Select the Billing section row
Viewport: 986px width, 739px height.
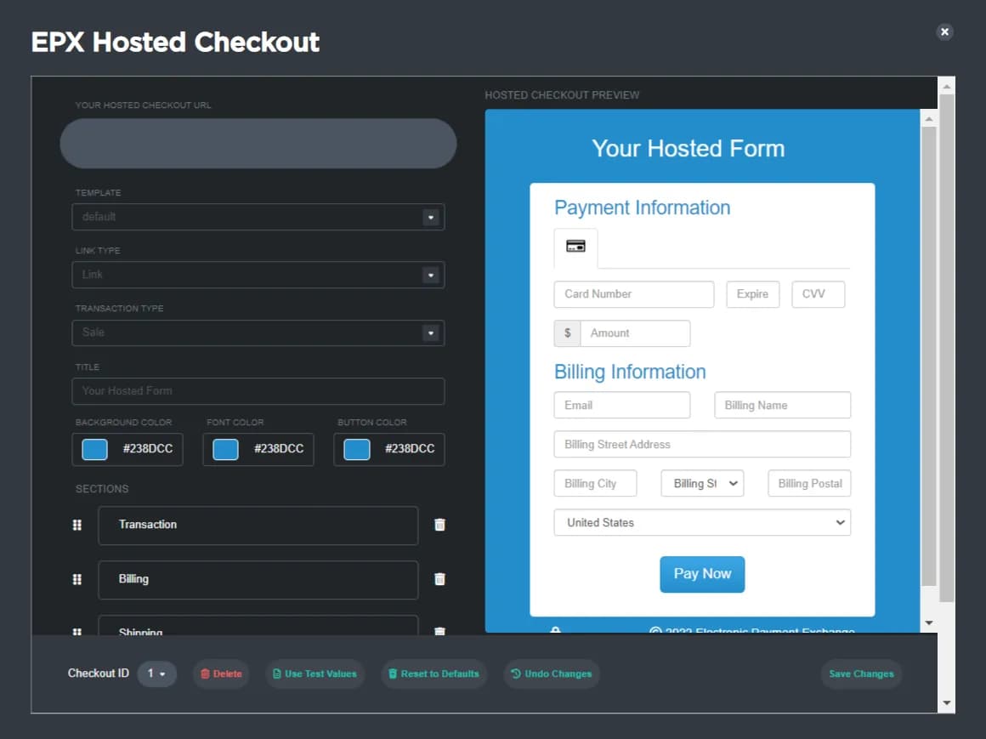(258, 580)
